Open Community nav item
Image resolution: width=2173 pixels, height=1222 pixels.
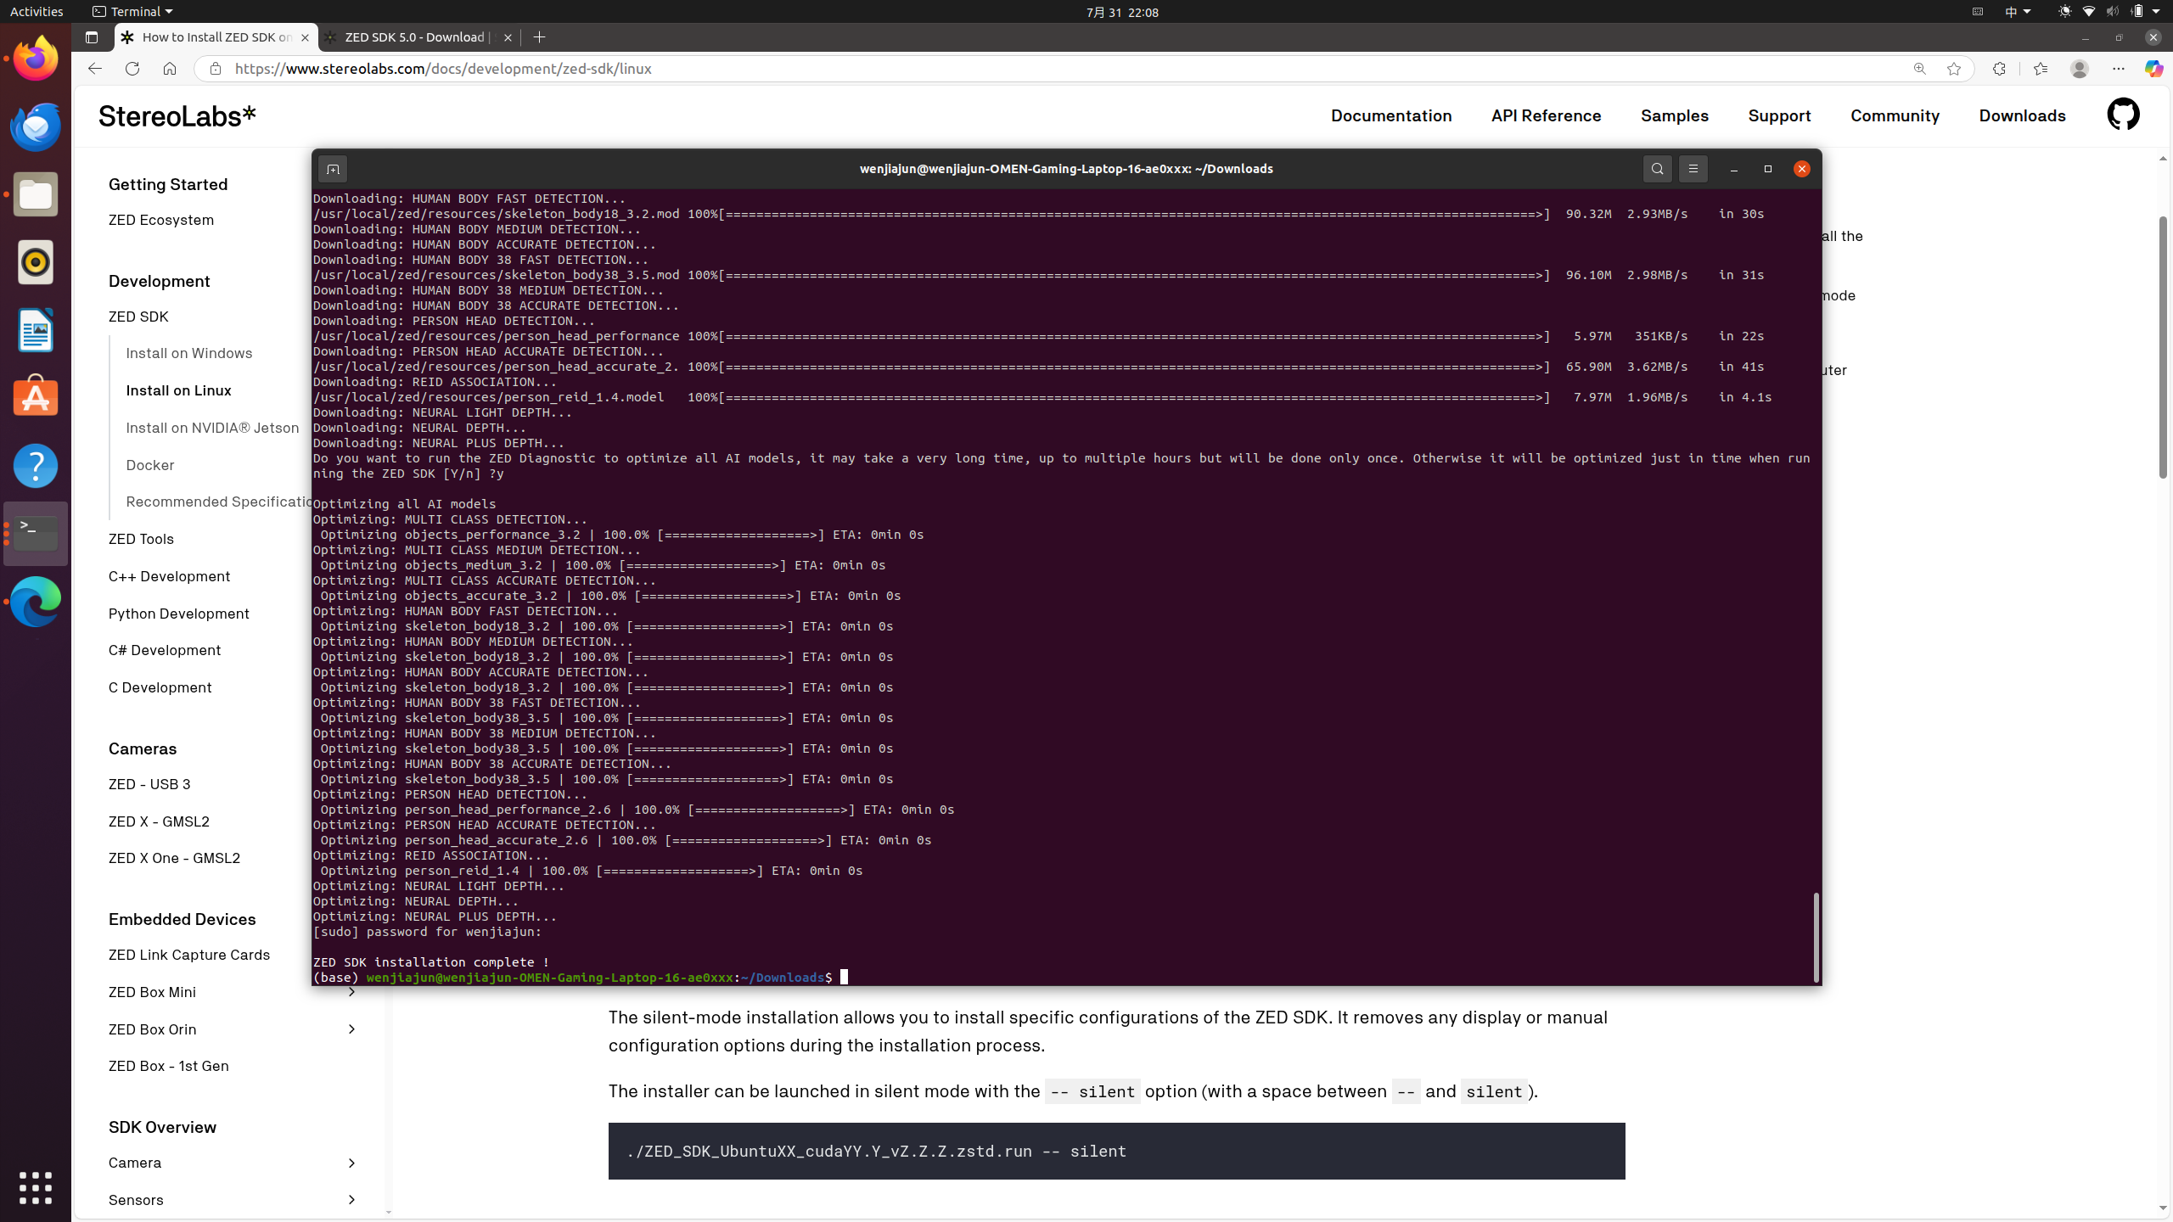[x=1895, y=115]
